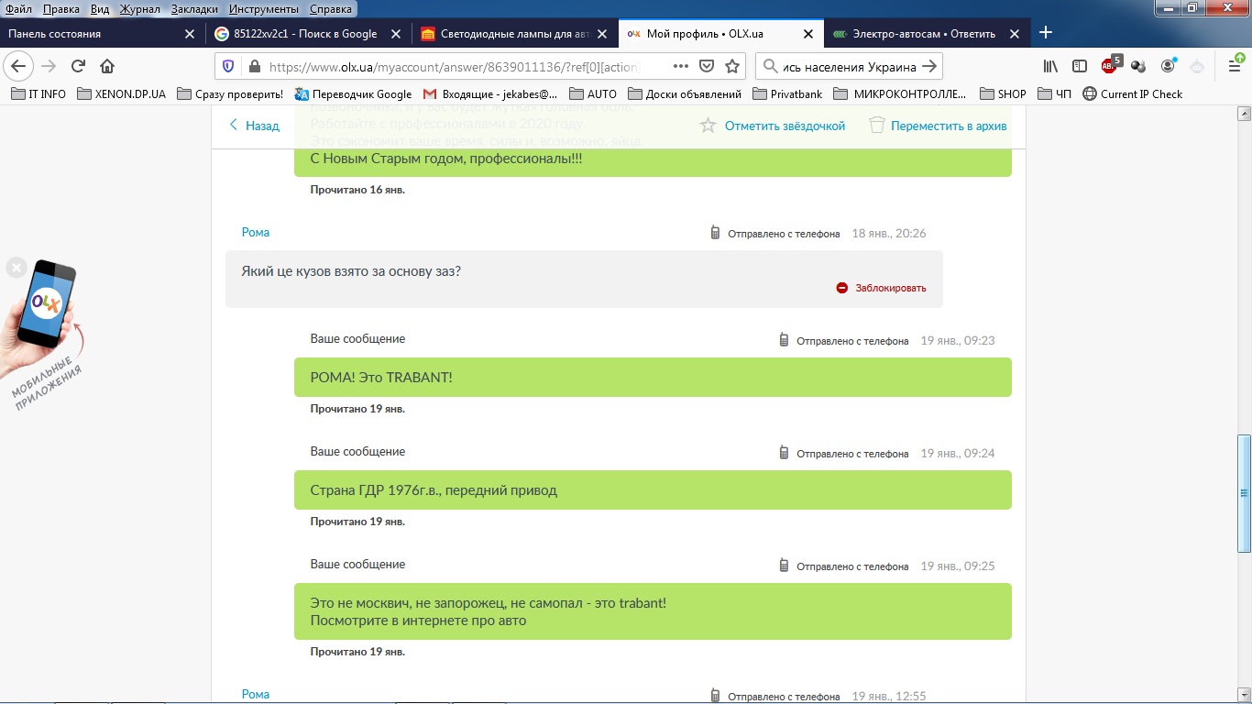Expand the Privatbank bookmarks folder
The width and height of the screenshot is (1252, 704).
coord(786,93)
